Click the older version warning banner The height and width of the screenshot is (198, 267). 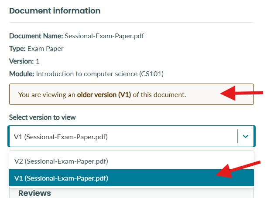pyautogui.click(x=131, y=94)
